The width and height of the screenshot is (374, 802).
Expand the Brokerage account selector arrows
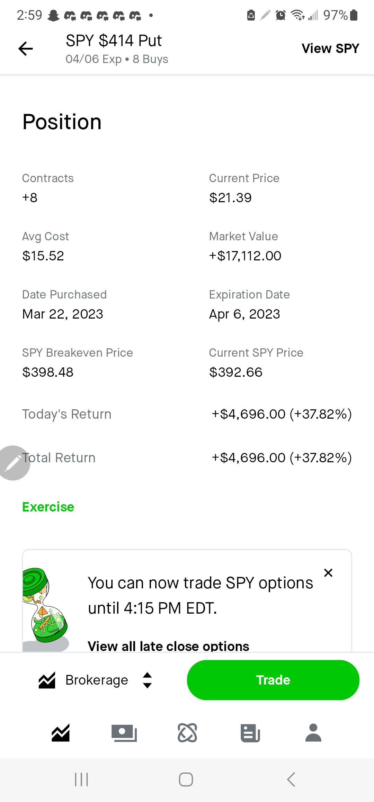[148, 680]
